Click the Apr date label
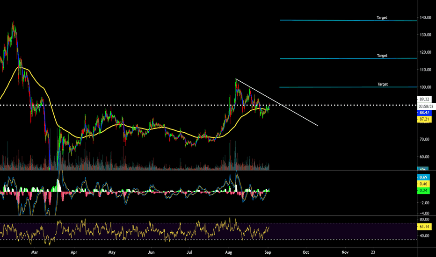This screenshot has height=257, width=436. coord(74,252)
